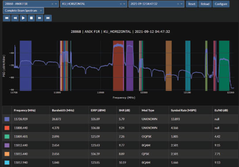The image size is (239, 167).
Task: Clear the ANIK F1R satellite selection
Action: tap(52, 4)
